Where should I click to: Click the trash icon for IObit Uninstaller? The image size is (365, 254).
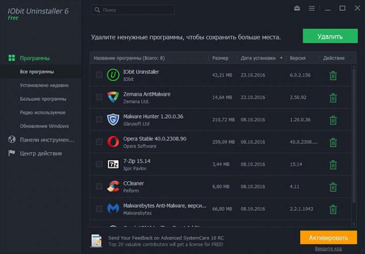333,75
